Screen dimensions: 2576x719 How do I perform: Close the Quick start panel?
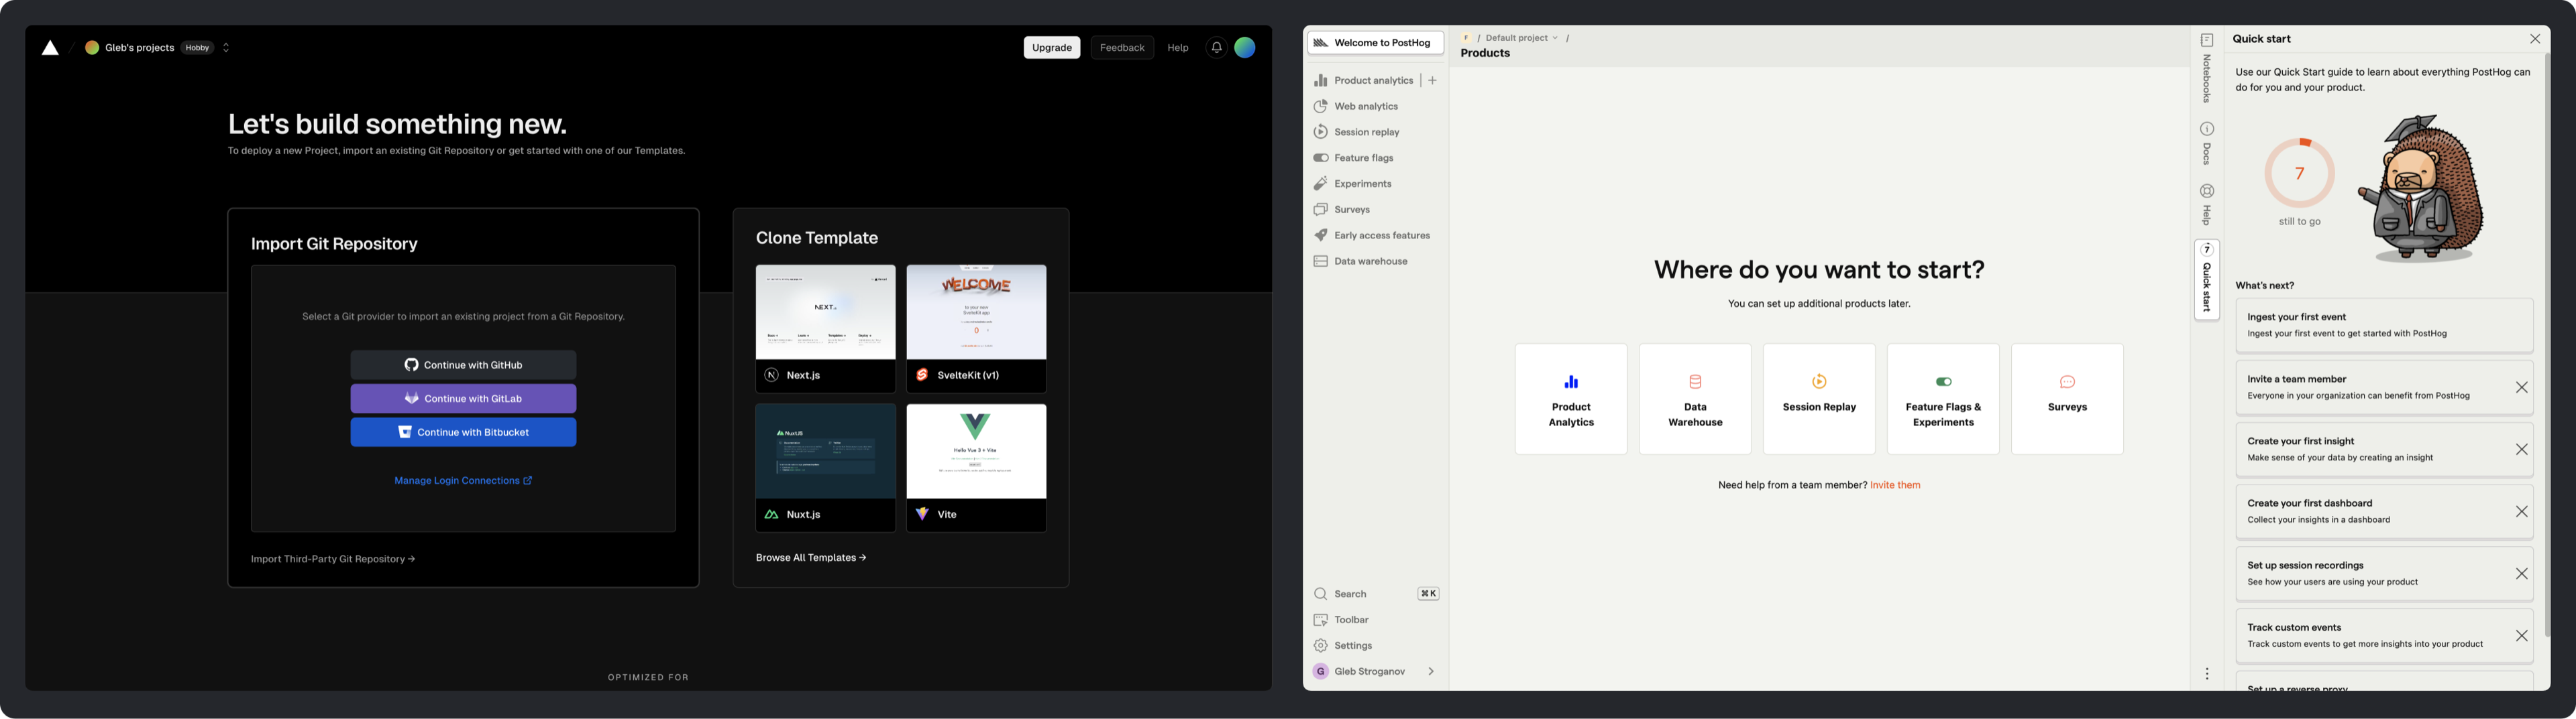coord(2535,39)
